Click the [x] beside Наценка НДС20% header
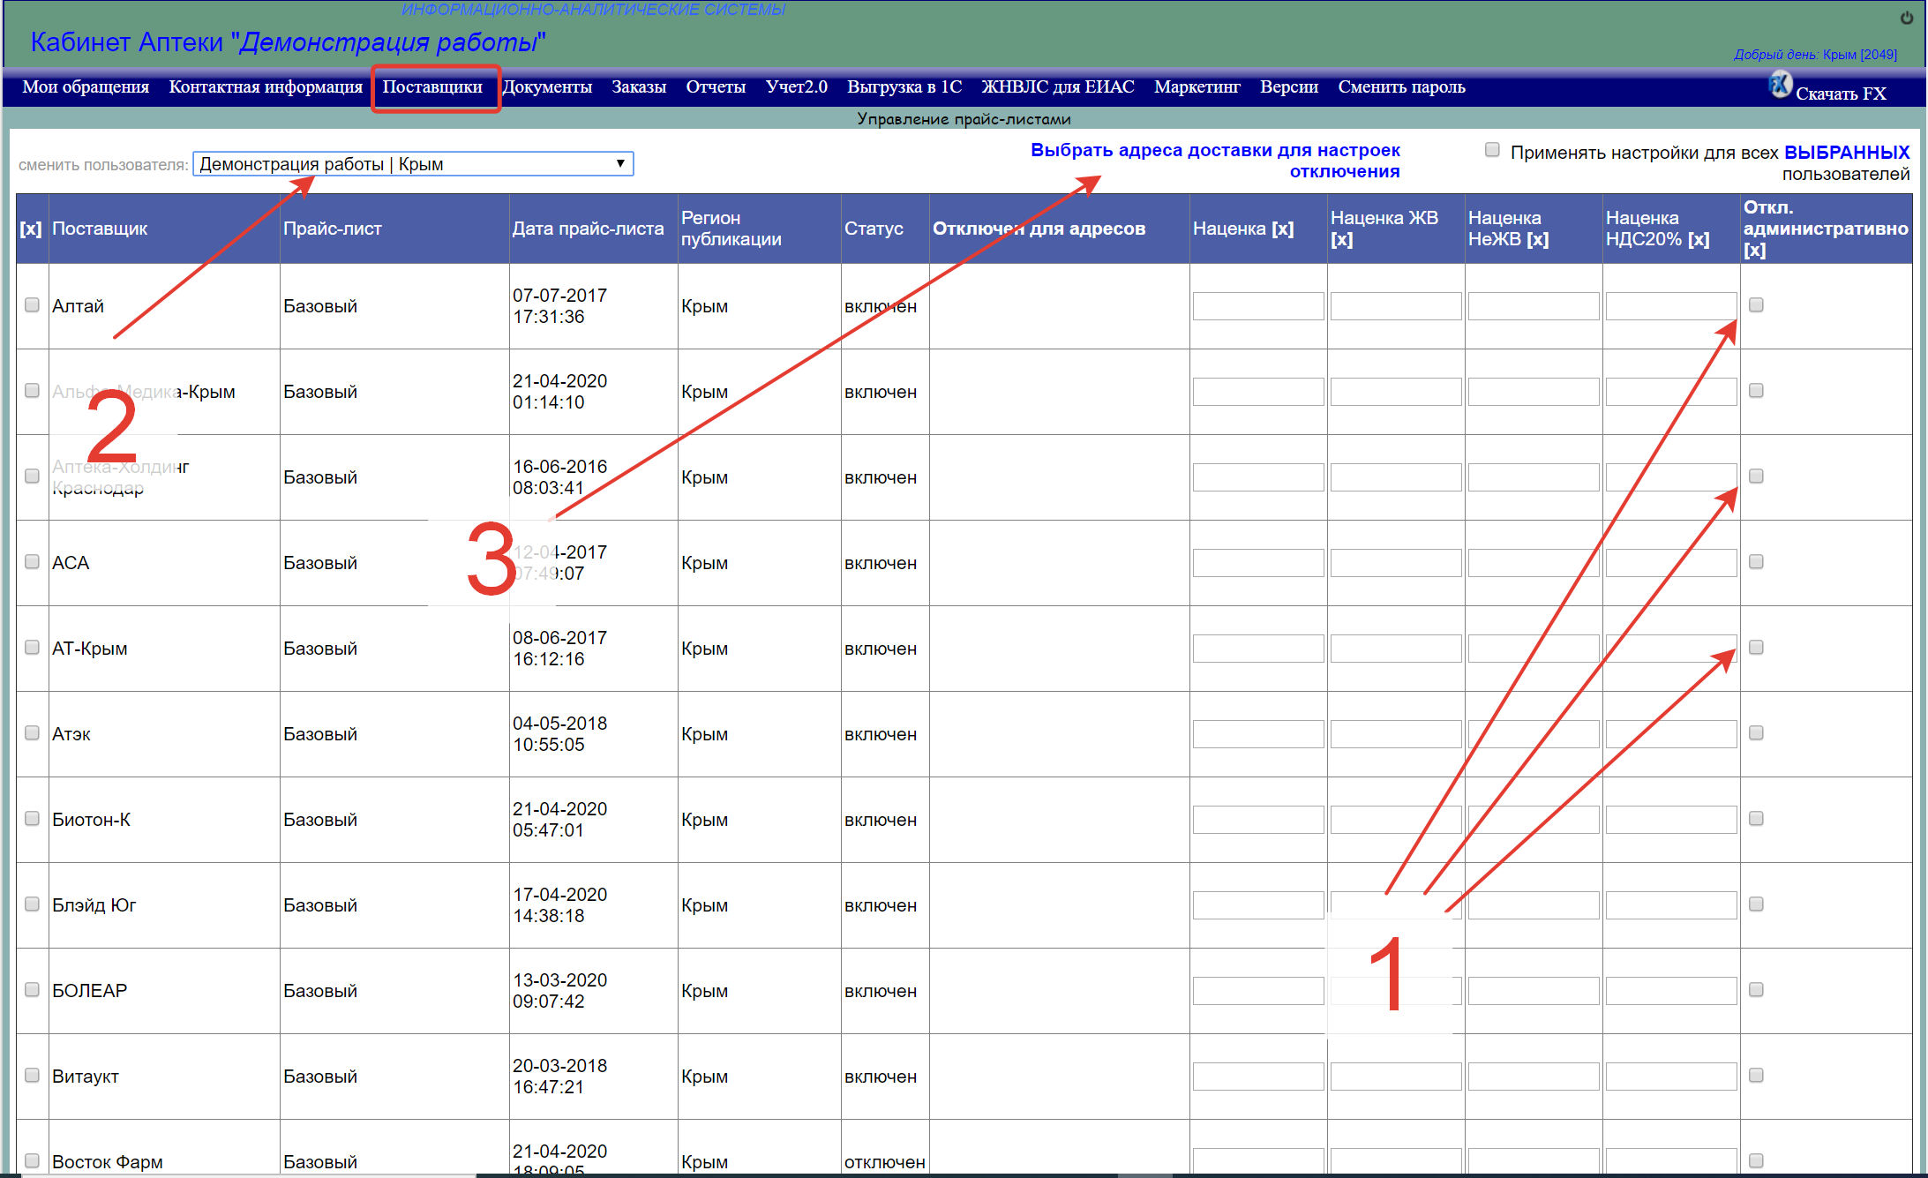The width and height of the screenshot is (1928, 1178). click(1698, 239)
